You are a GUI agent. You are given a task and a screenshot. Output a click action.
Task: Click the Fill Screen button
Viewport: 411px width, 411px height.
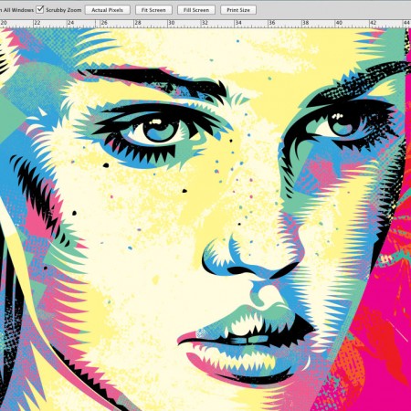(x=196, y=10)
